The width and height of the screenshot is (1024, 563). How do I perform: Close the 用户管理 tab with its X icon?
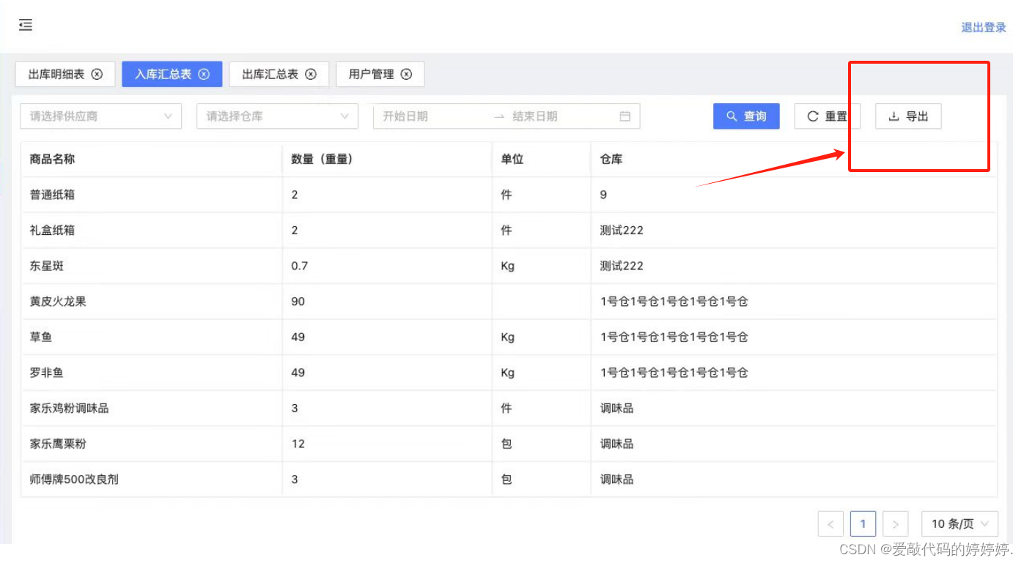pyautogui.click(x=408, y=74)
